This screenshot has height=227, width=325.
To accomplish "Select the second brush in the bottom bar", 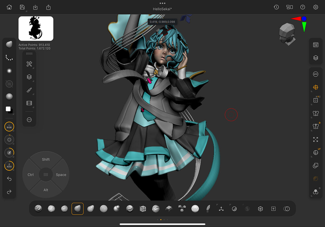I will tap(51, 208).
